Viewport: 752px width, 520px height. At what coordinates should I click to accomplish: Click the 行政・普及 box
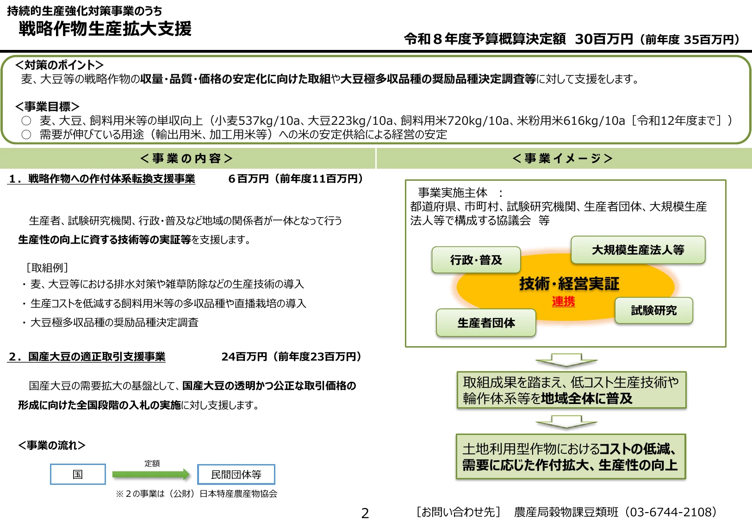click(x=476, y=260)
